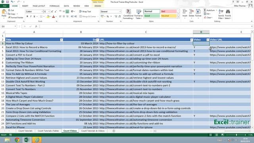The height and width of the screenshot is (143, 254).
Task: Click the Cut command
Action: 11,10
